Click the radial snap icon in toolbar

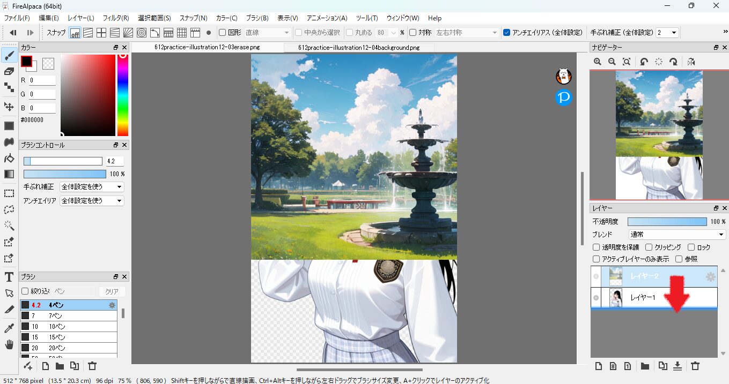142,33
